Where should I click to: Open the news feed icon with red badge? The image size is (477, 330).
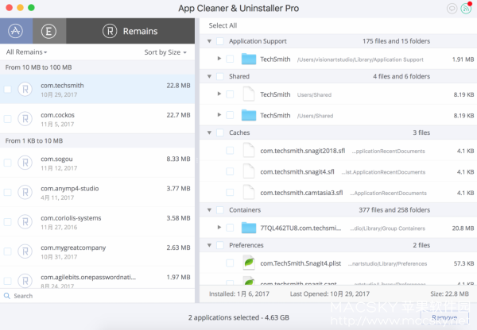[x=466, y=8]
